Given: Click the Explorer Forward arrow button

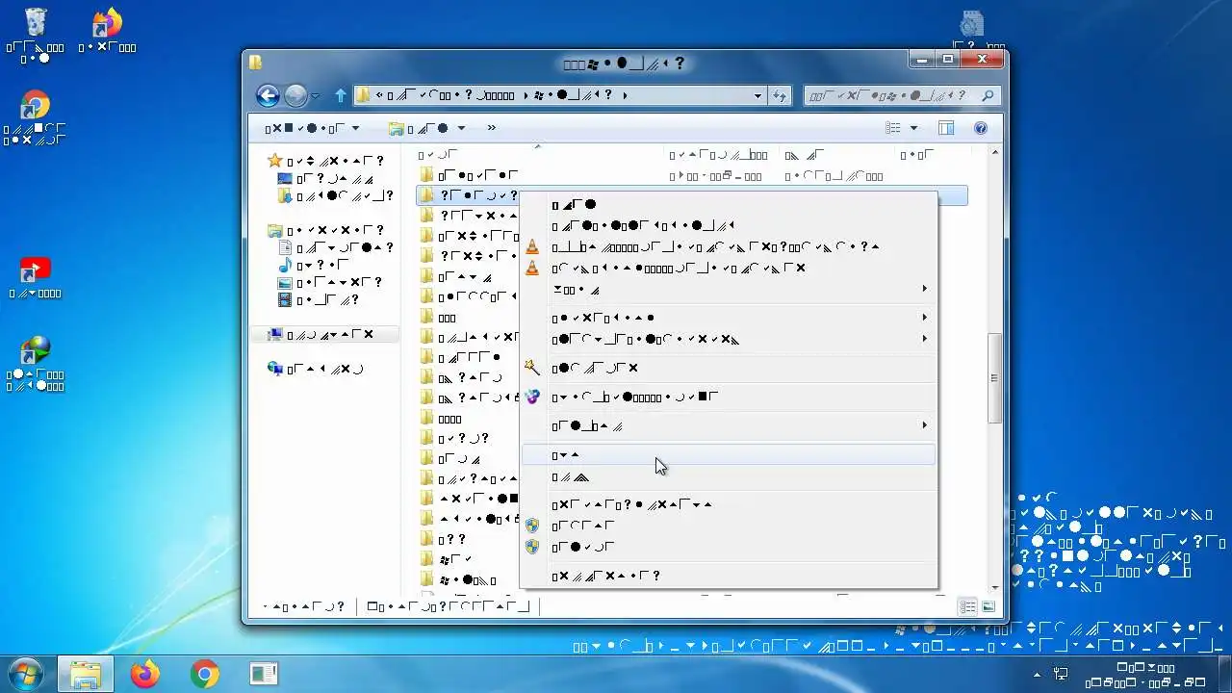Looking at the screenshot, I should [295, 95].
